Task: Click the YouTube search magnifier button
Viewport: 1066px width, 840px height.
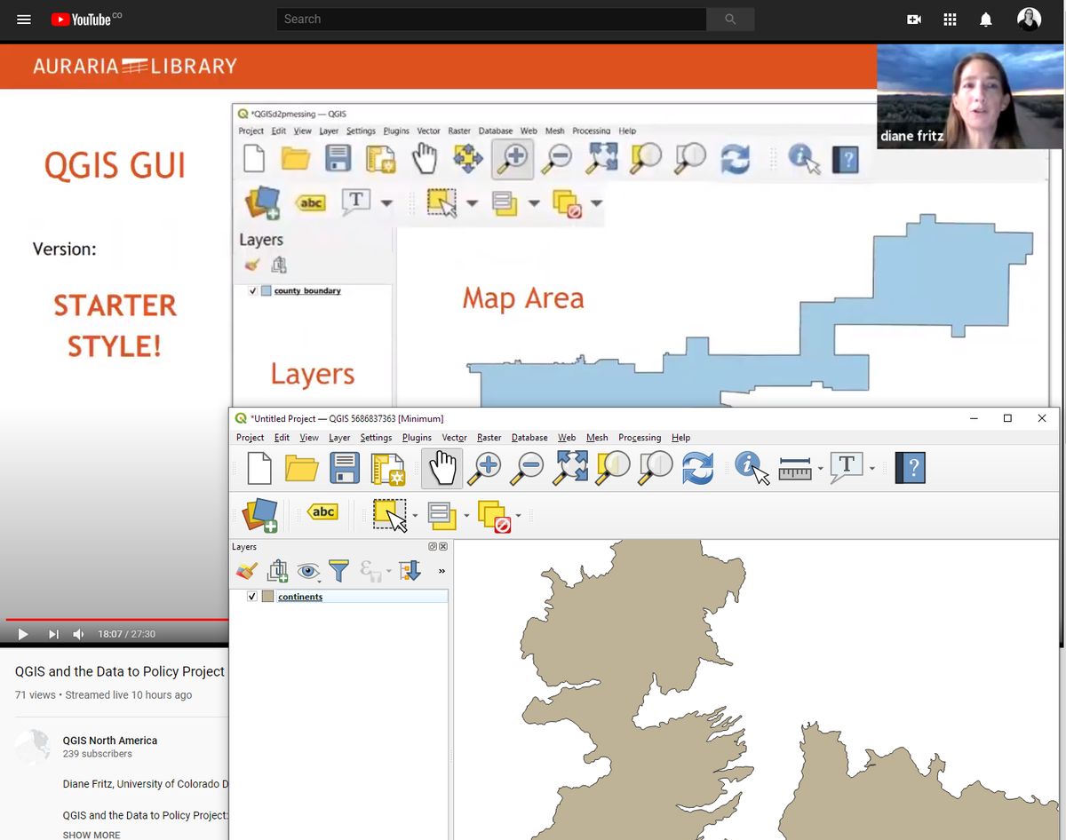Action: pyautogui.click(x=730, y=20)
